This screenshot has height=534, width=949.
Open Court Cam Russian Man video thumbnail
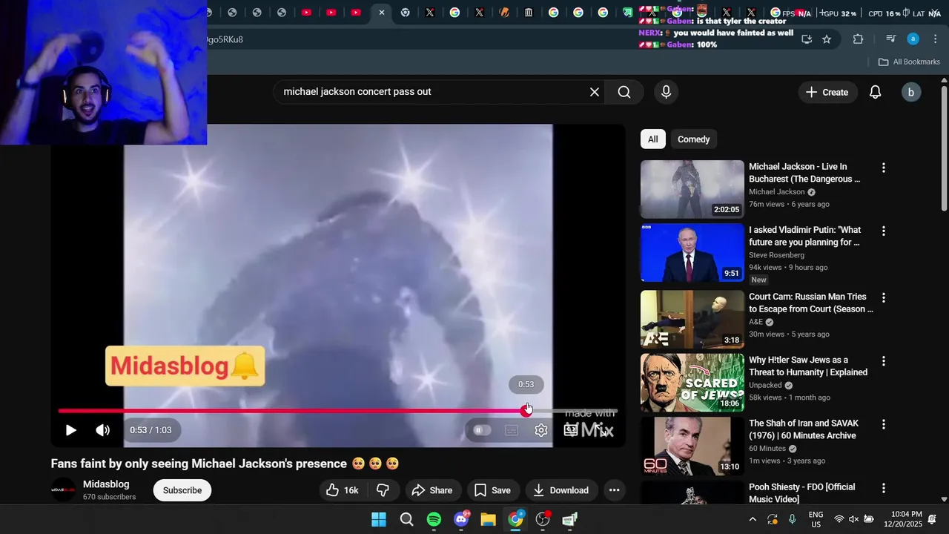point(692,319)
